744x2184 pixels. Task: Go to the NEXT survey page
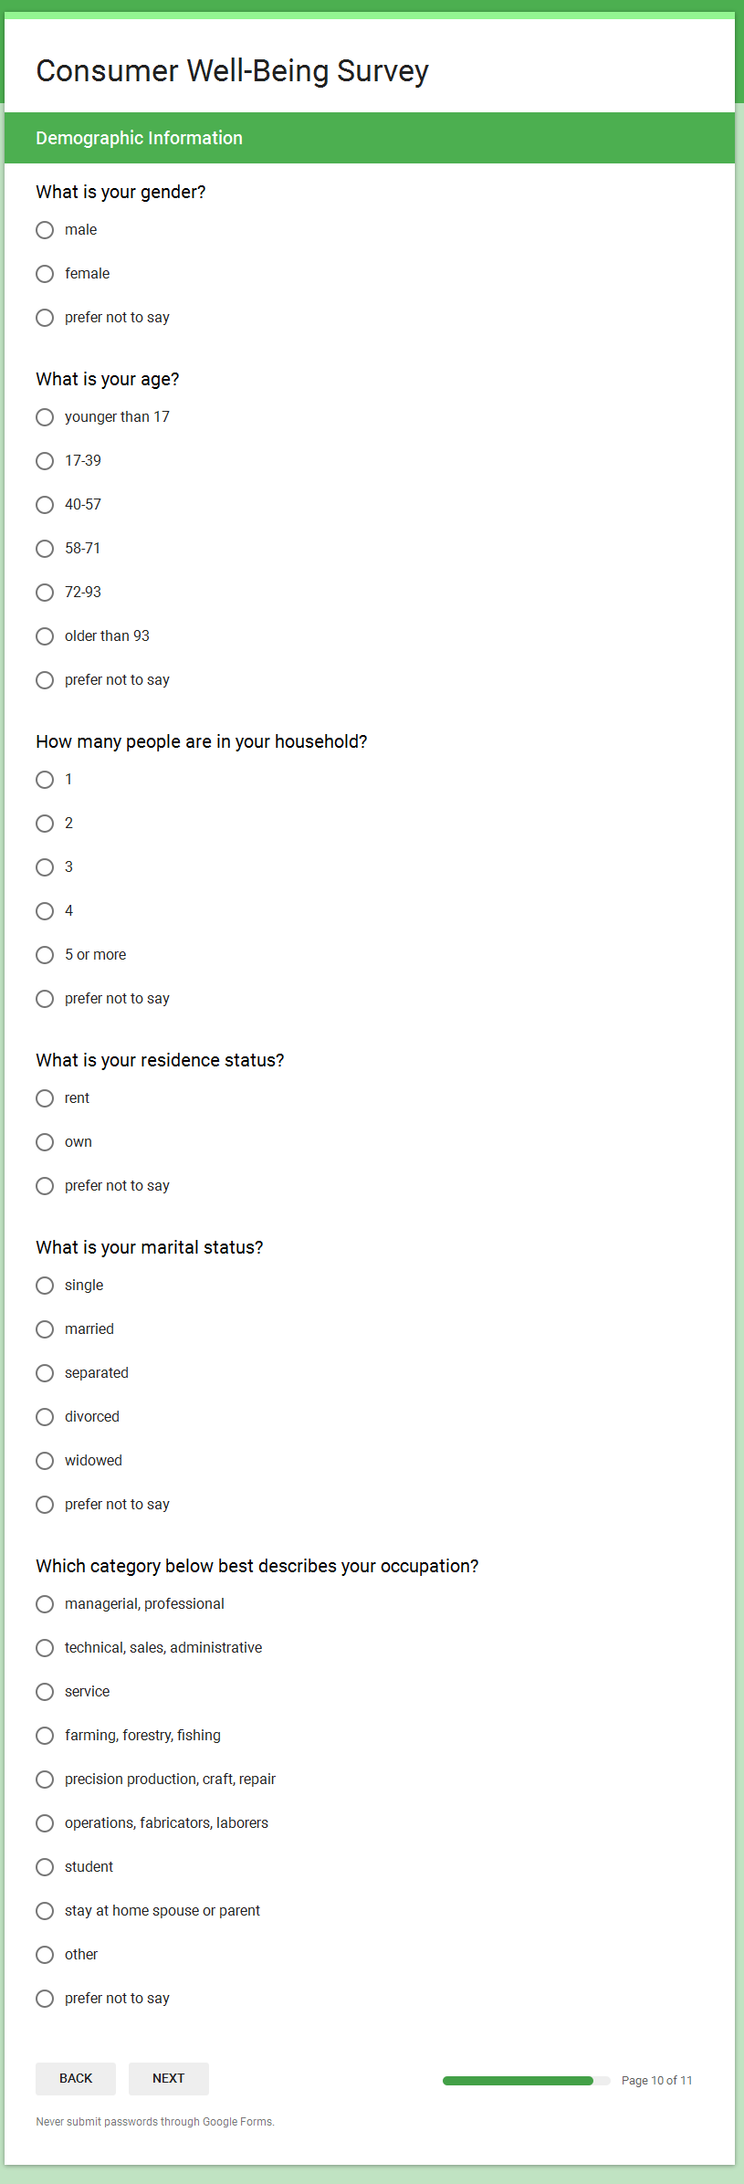169,2079
